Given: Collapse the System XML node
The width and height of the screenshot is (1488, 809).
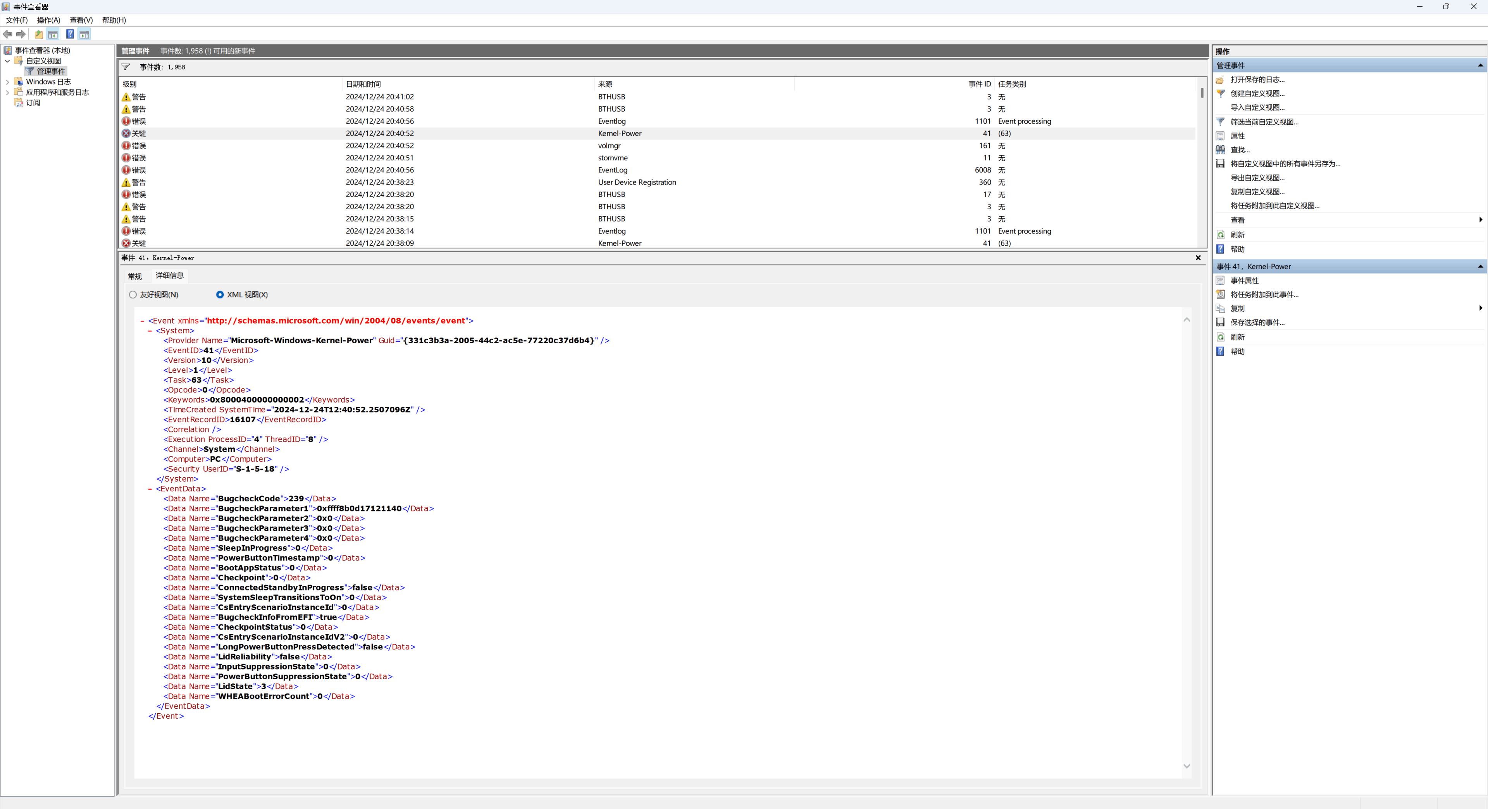Looking at the screenshot, I should 150,331.
